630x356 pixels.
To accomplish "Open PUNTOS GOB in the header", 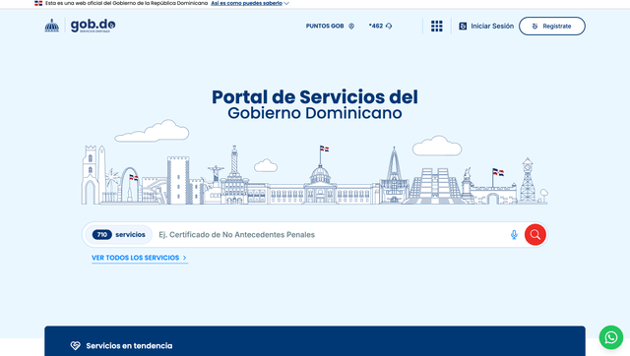I will (330, 27).
